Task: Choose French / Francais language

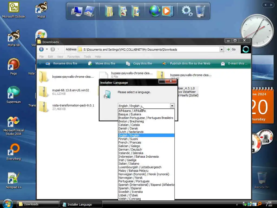Action: (146, 142)
